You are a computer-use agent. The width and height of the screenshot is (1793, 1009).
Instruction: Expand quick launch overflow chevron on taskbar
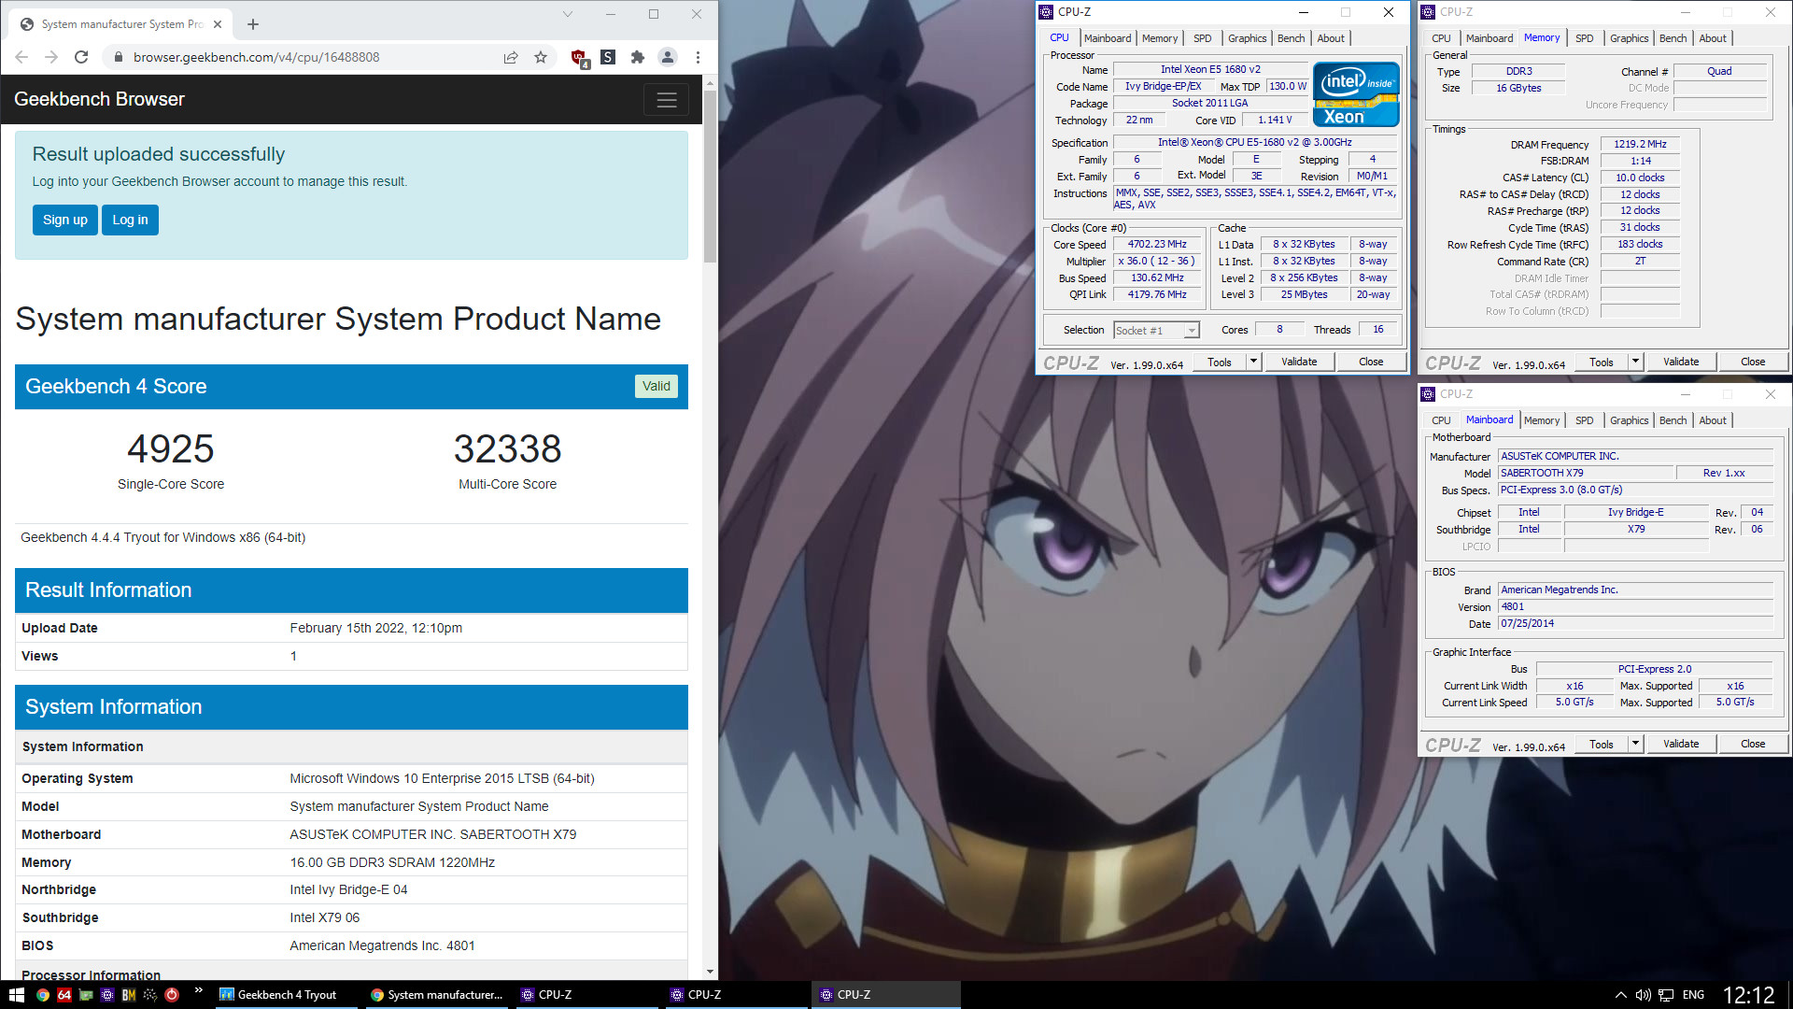(198, 990)
